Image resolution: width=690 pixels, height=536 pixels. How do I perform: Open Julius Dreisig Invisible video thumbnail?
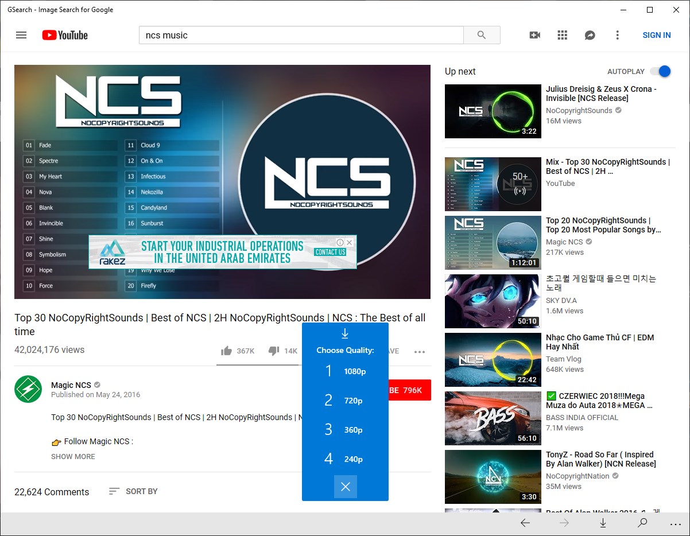tap(493, 111)
